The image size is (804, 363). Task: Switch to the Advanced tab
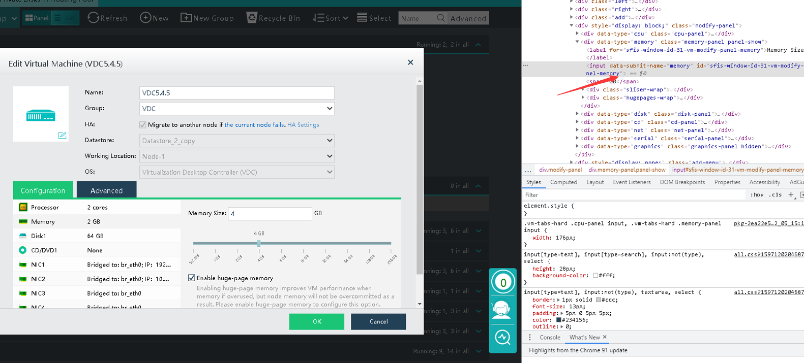pos(106,190)
